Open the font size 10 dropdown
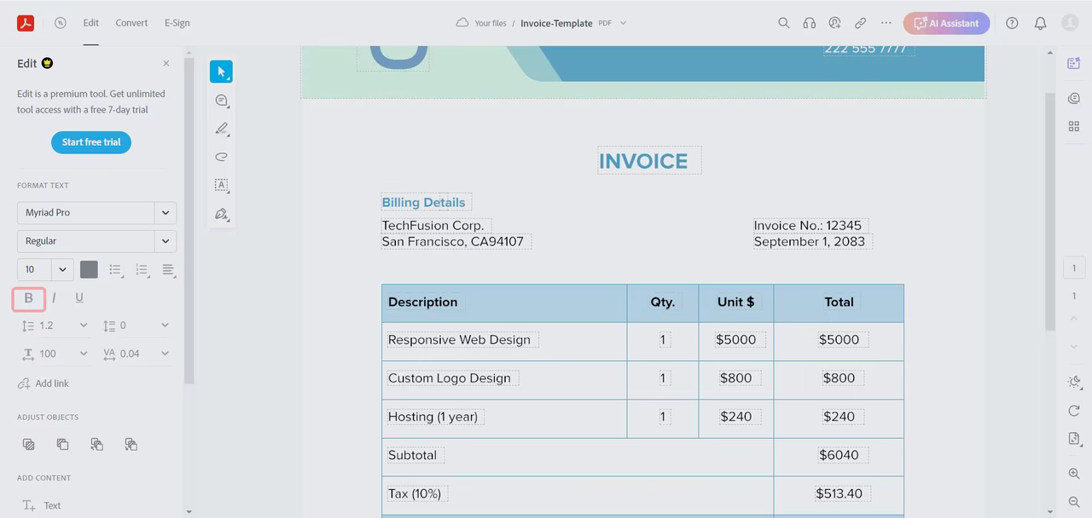 (x=45, y=269)
